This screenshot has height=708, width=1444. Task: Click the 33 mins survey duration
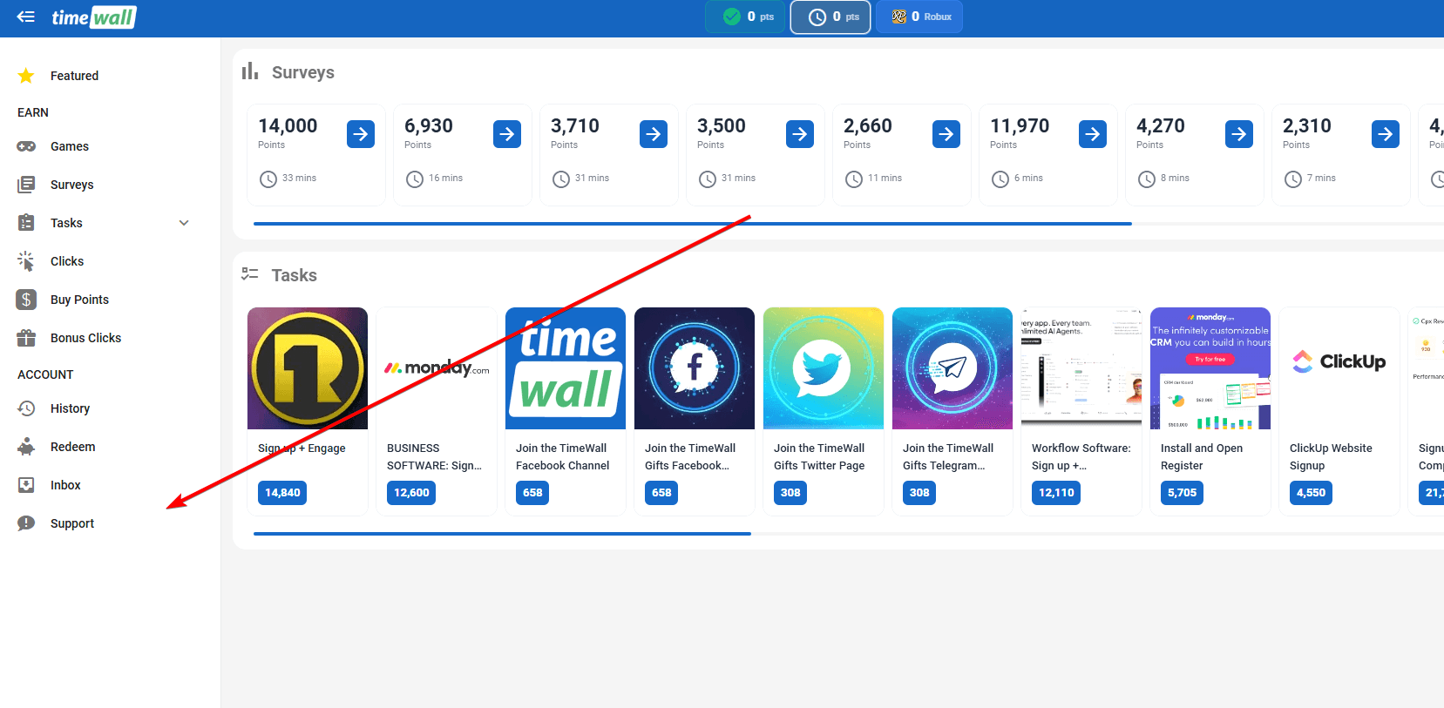point(299,178)
